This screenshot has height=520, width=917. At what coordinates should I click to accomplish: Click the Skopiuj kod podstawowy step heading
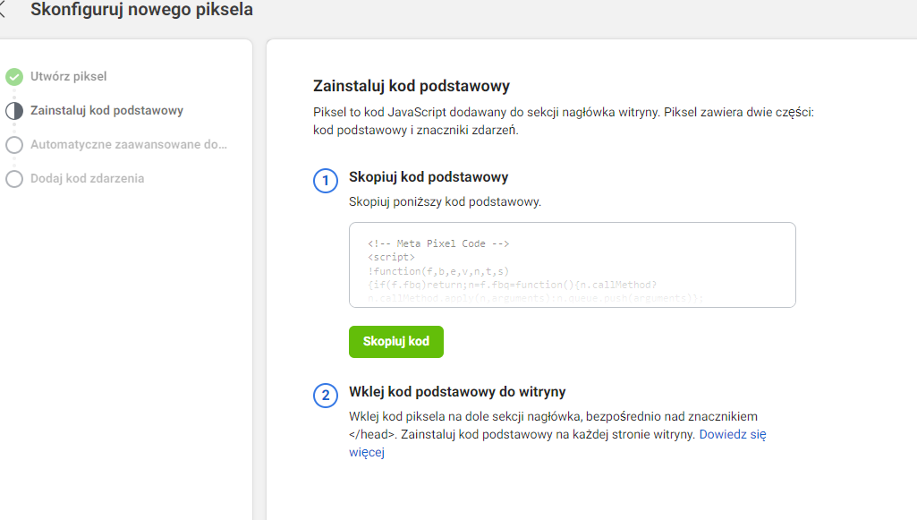(429, 177)
